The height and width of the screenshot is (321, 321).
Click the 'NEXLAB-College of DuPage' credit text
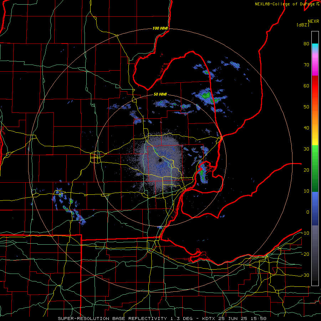click(x=286, y=4)
